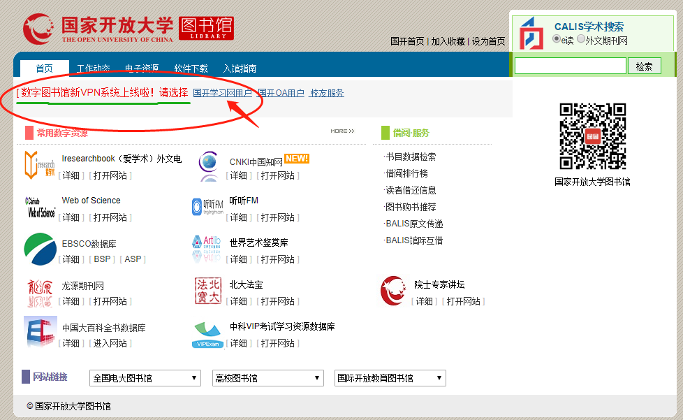The width and height of the screenshot is (683, 420).
Task: Choose the 国开OA用户 VPN link
Action: (281, 93)
